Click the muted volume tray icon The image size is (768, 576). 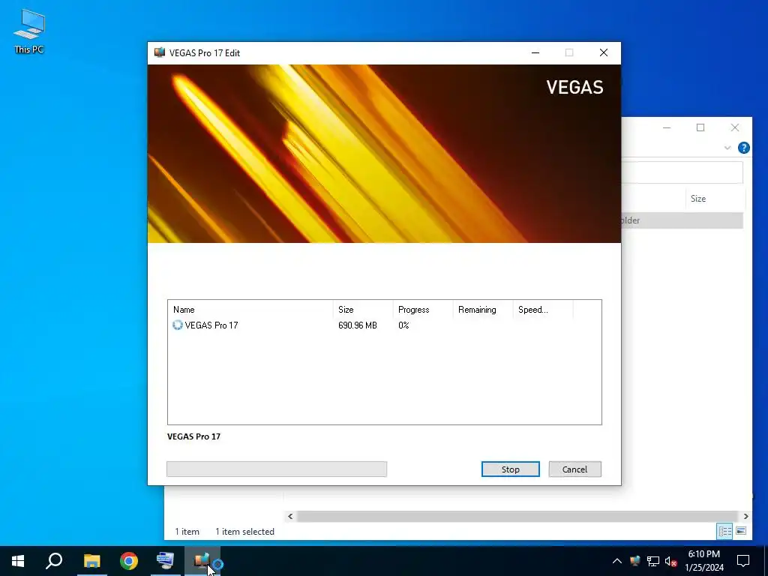click(670, 561)
